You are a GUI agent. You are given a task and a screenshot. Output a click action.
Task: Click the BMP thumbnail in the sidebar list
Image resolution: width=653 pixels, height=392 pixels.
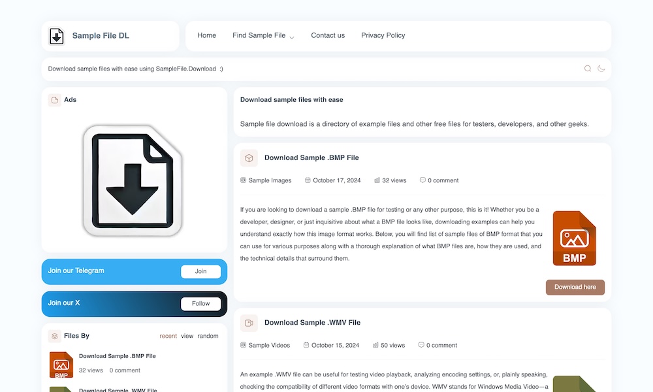click(61, 365)
